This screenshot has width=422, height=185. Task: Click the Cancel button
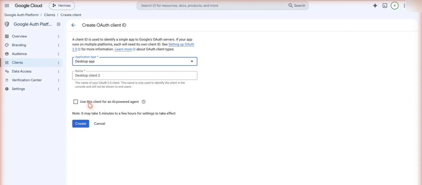click(x=100, y=123)
